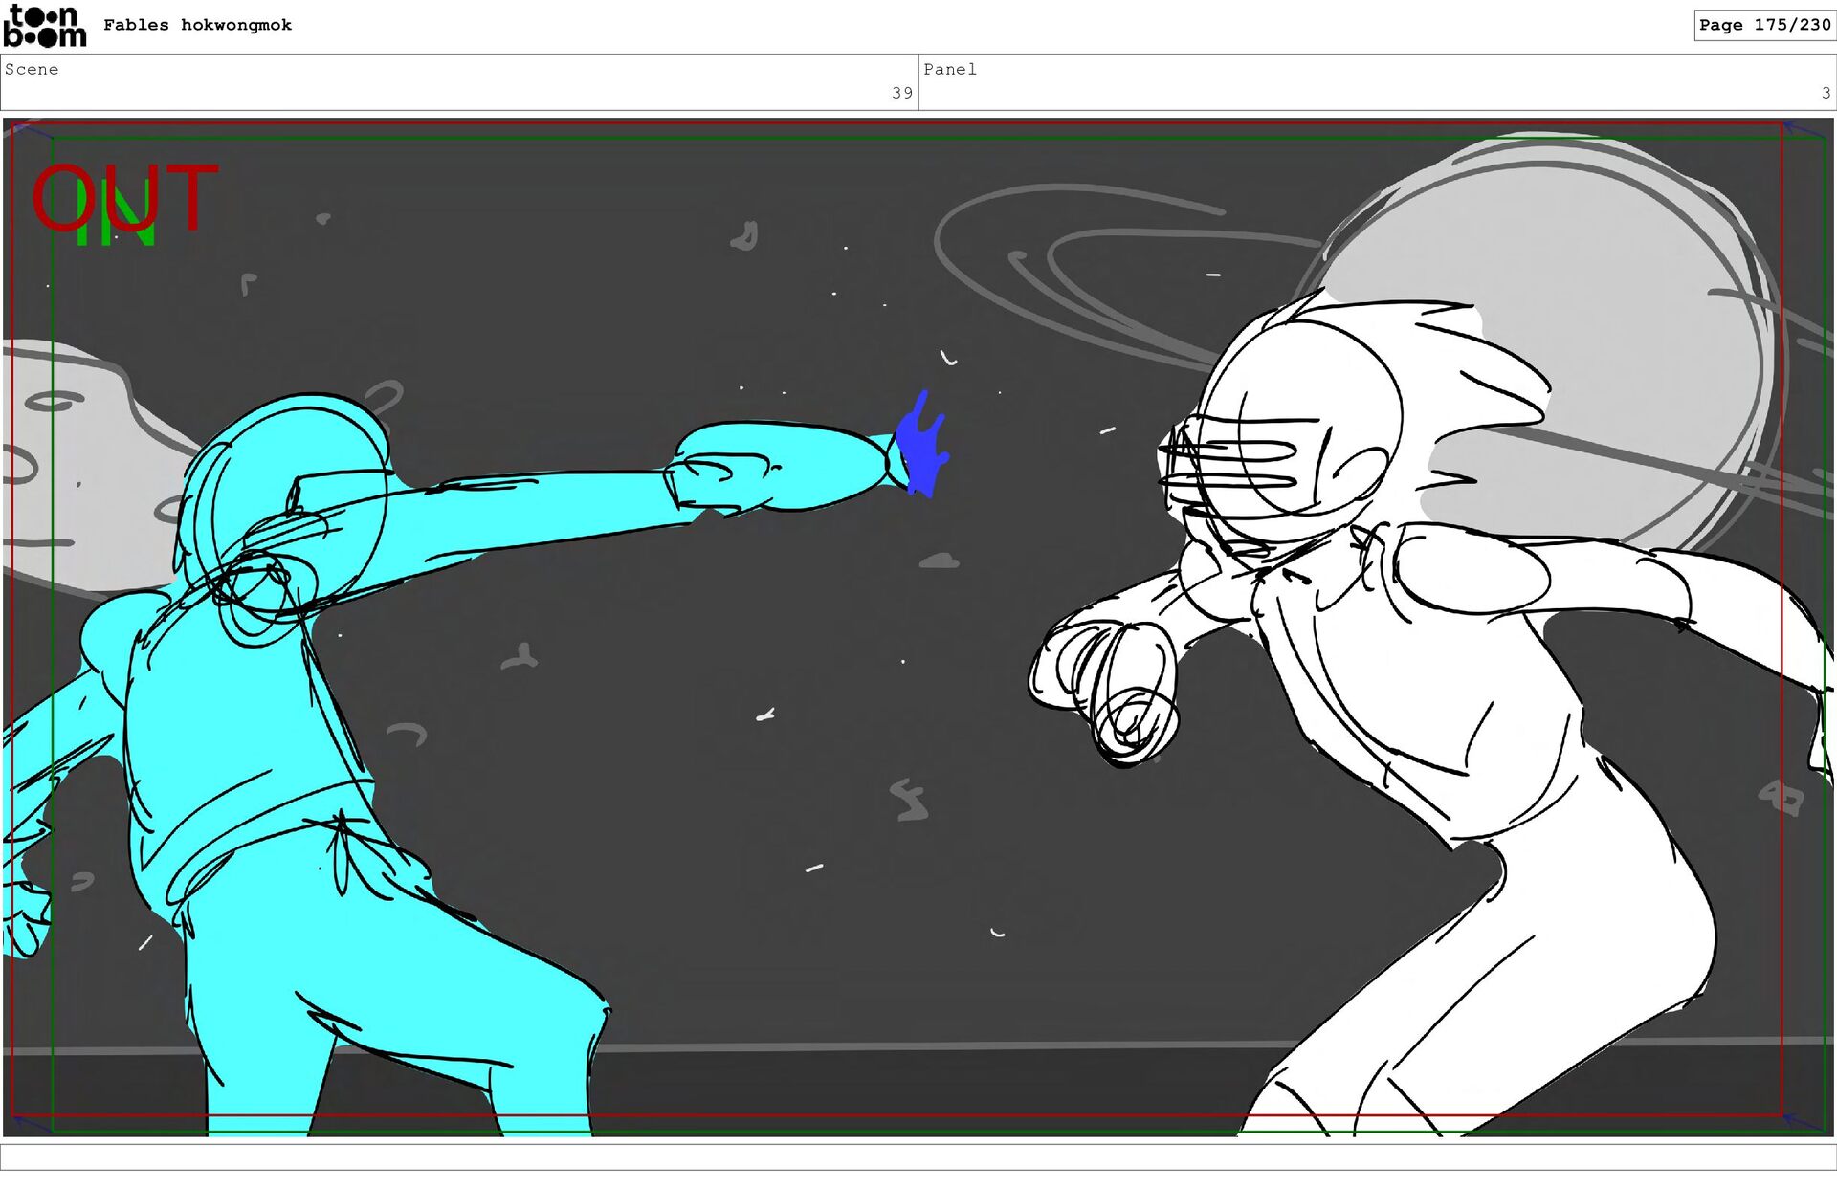Click the Scene header label

tap(32, 69)
